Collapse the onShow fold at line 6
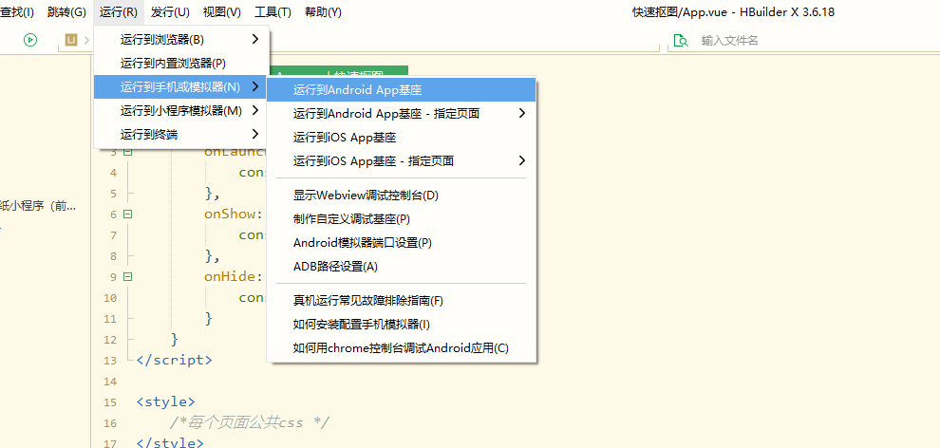The height and width of the screenshot is (448, 940). pyautogui.click(x=127, y=214)
